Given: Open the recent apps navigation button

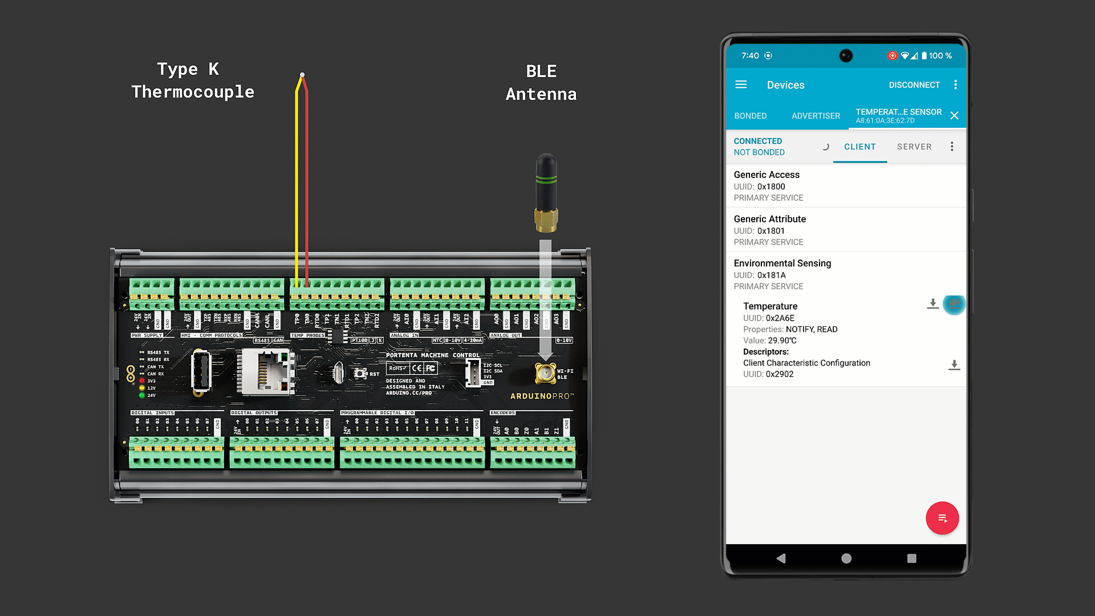Looking at the screenshot, I should pos(911,559).
